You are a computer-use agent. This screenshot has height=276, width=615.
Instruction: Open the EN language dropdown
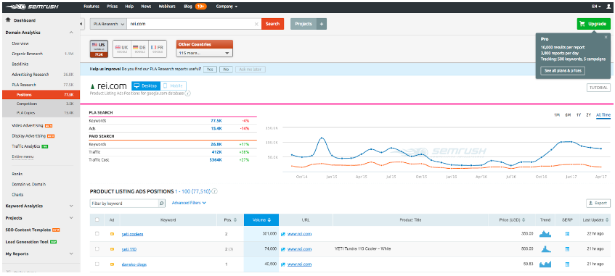[x=597, y=7]
